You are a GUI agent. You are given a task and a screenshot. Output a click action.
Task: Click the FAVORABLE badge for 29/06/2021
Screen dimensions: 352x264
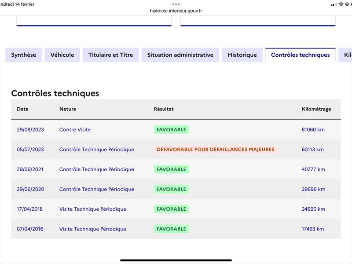click(x=171, y=169)
